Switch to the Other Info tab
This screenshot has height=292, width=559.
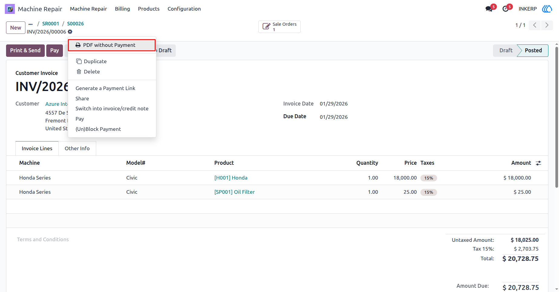[x=77, y=148]
